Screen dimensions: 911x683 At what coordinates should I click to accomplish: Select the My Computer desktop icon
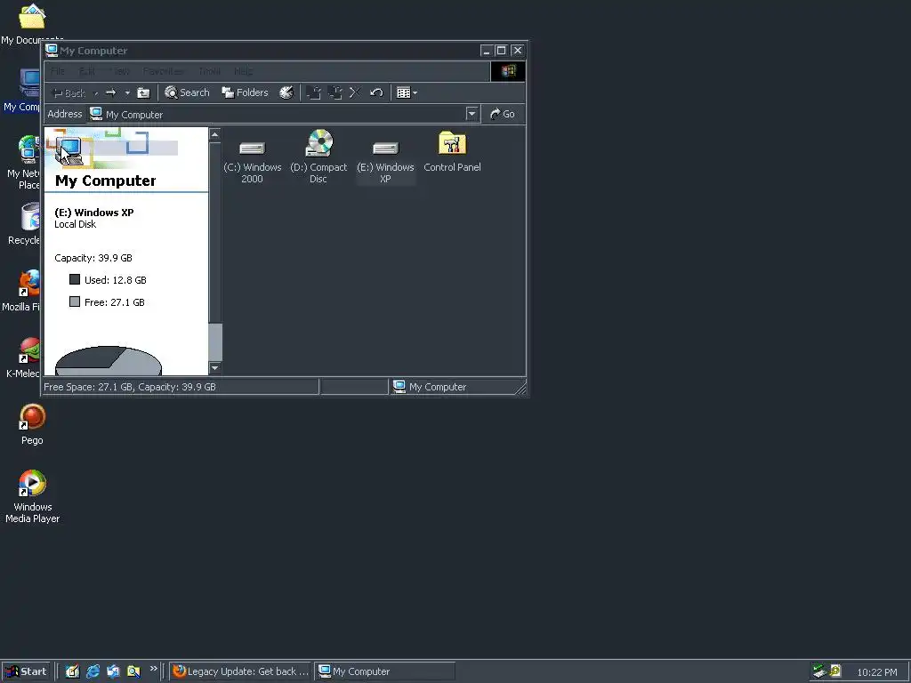pos(23,91)
